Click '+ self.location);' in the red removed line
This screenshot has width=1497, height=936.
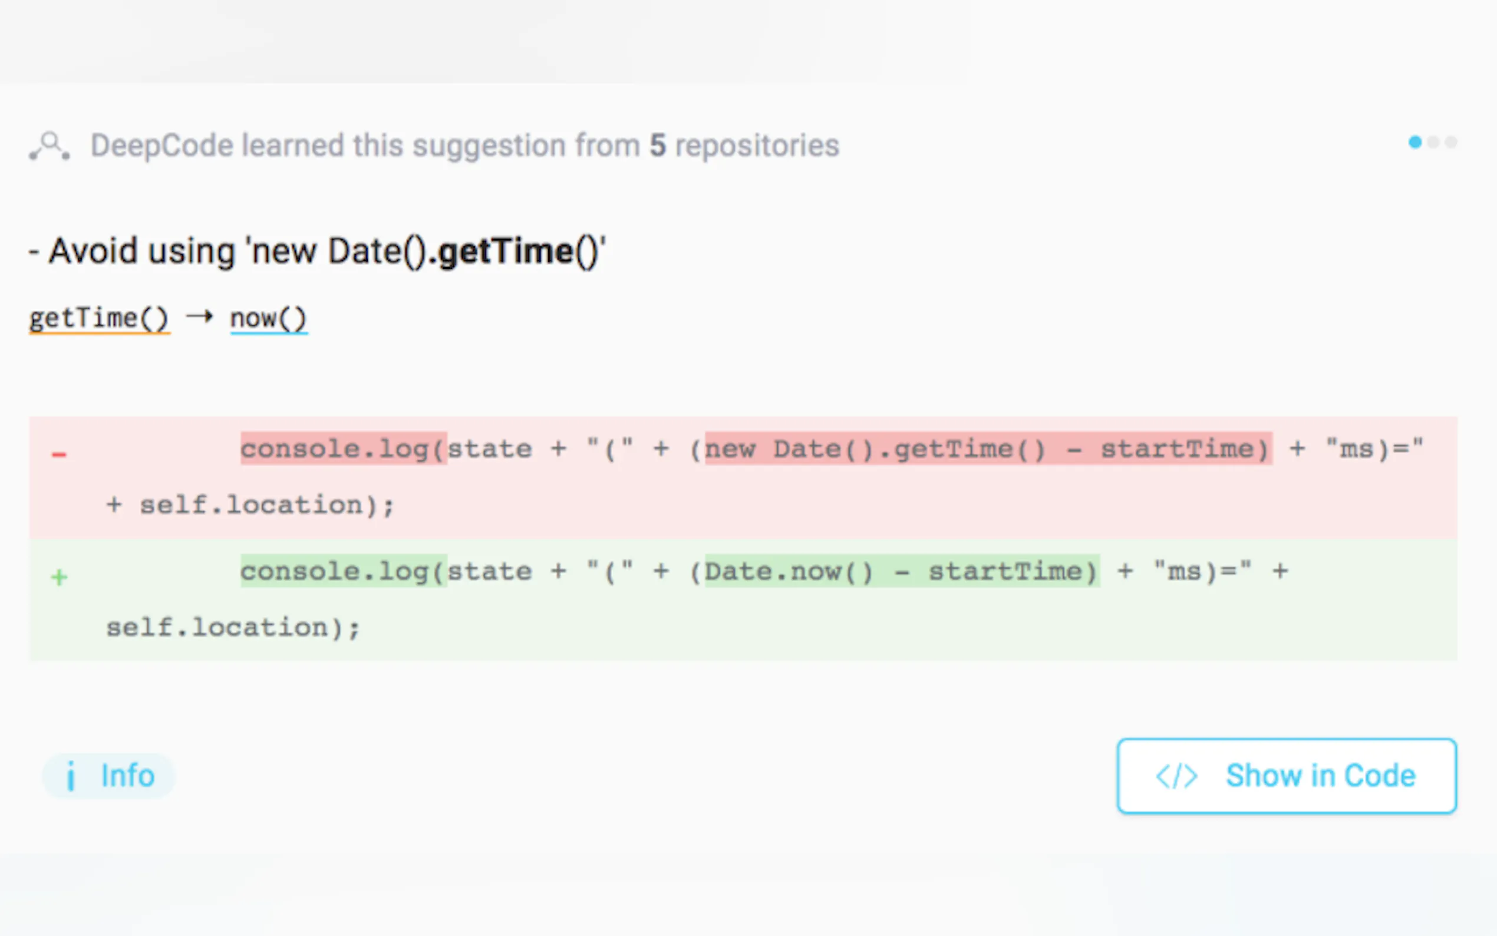click(x=250, y=505)
